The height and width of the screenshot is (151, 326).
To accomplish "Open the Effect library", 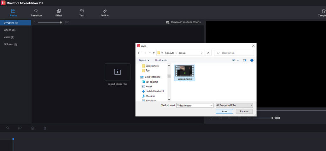I will pos(59,13).
